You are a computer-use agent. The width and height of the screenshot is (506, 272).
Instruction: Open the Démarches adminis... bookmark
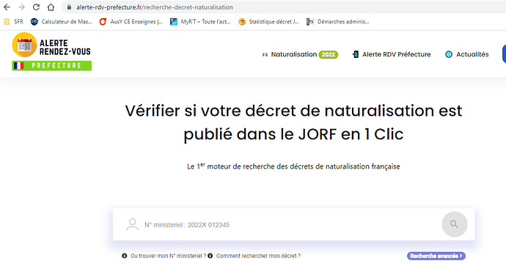click(x=337, y=21)
